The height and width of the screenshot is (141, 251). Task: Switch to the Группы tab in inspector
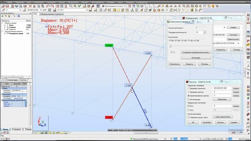click(24, 80)
